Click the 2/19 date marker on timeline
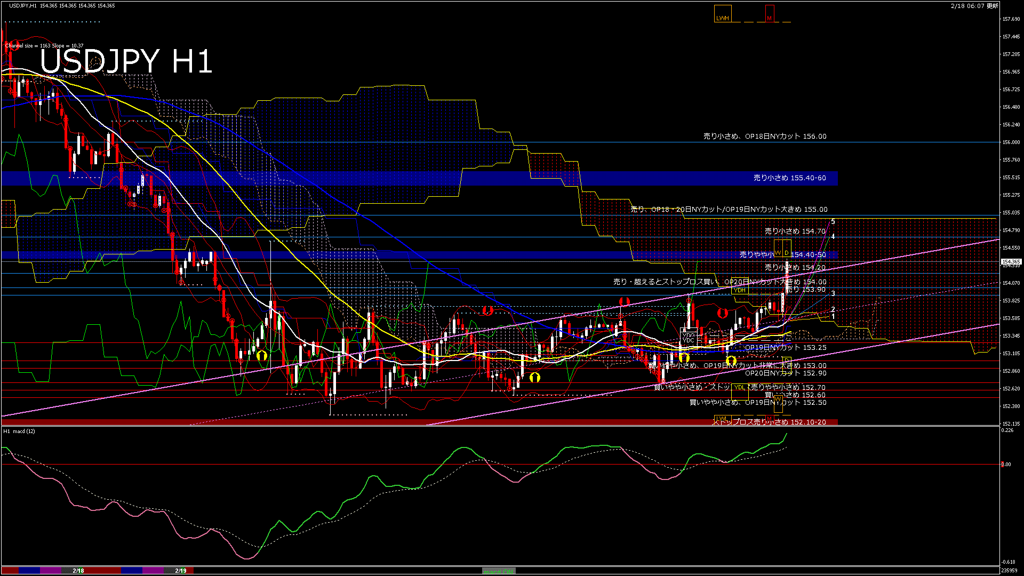This screenshot has width=1024, height=576. (x=181, y=571)
